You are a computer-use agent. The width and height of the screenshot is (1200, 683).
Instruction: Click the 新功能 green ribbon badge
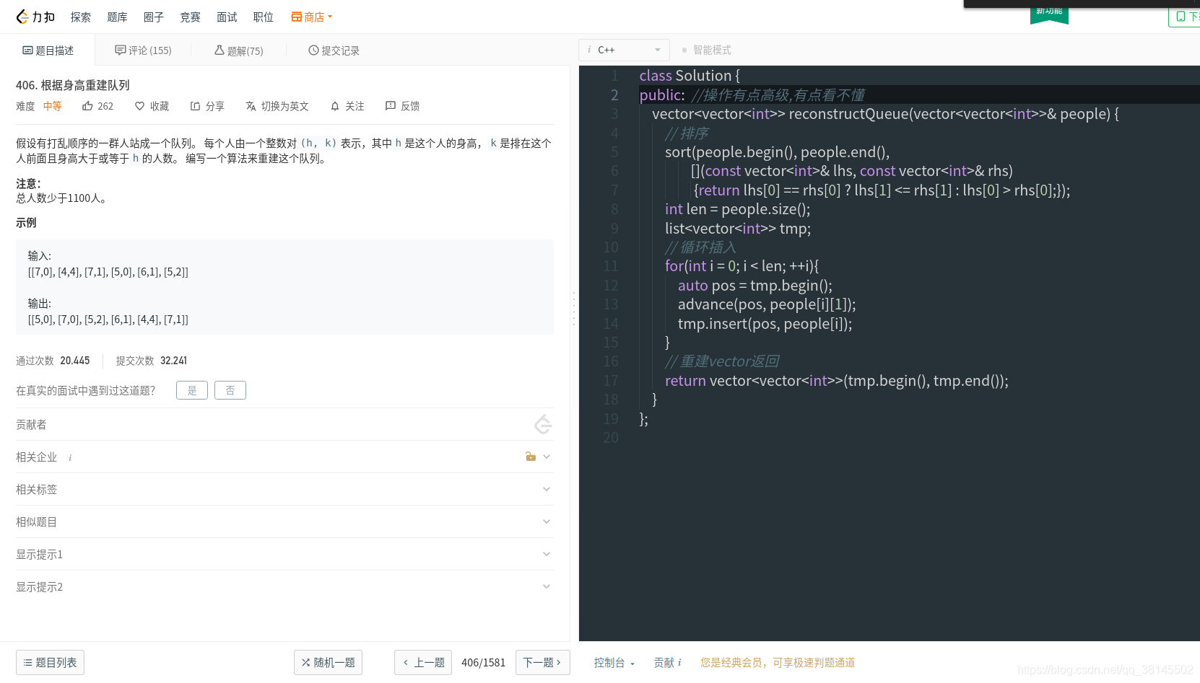tap(1049, 14)
